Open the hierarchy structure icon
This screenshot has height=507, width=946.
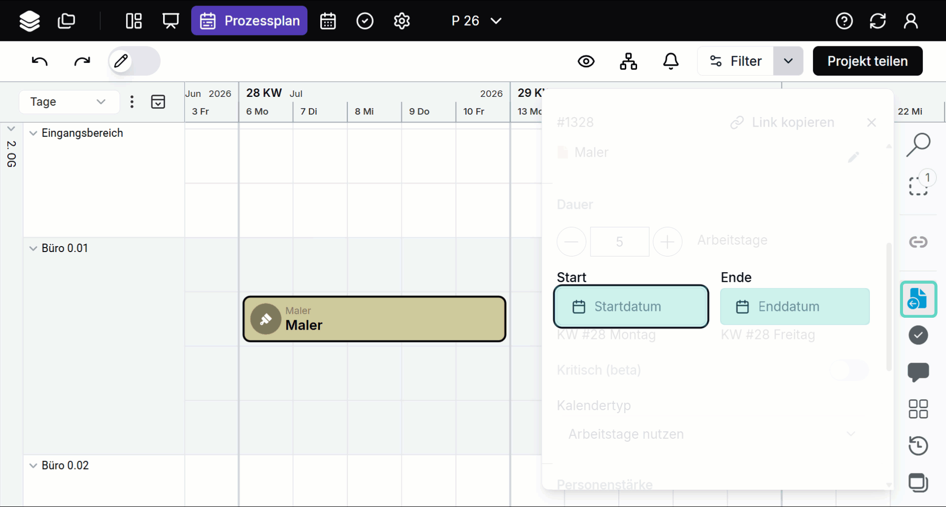pyautogui.click(x=628, y=61)
